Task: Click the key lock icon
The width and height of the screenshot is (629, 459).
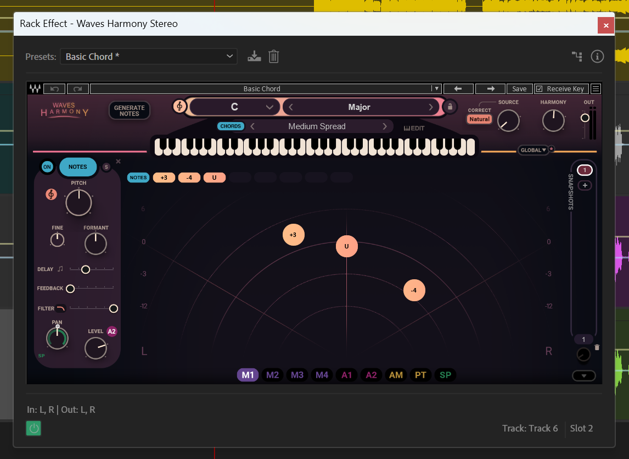Action: click(x=450, y=107)
